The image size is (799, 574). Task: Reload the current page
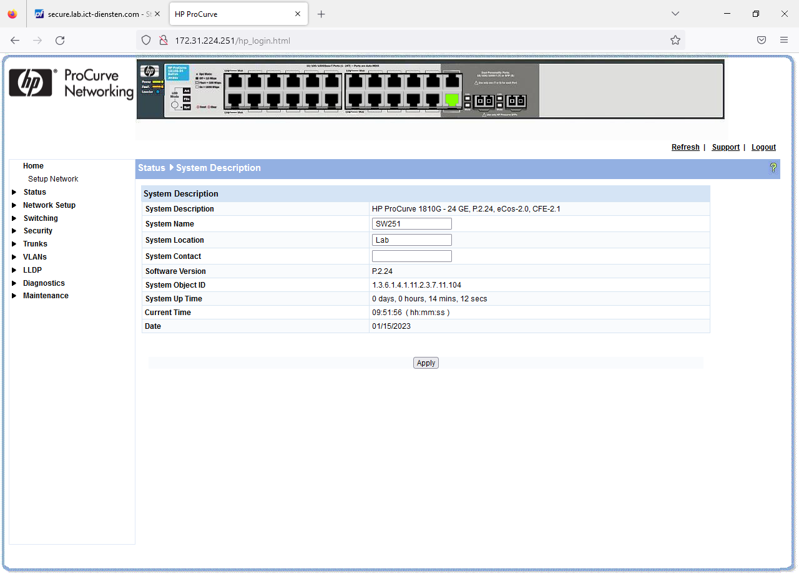60,41
